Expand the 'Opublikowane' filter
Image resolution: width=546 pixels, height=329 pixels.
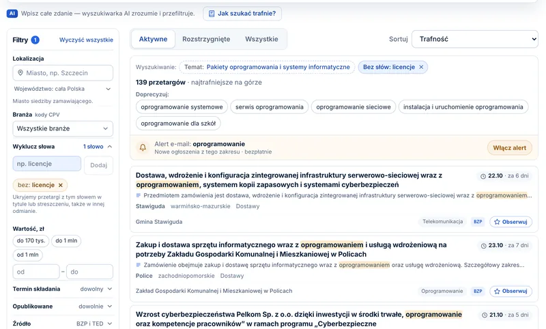63,306
